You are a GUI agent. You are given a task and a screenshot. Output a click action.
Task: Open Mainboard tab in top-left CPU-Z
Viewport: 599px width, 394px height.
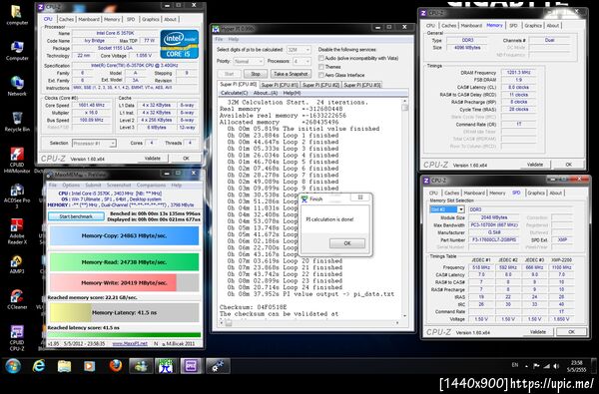89,19
